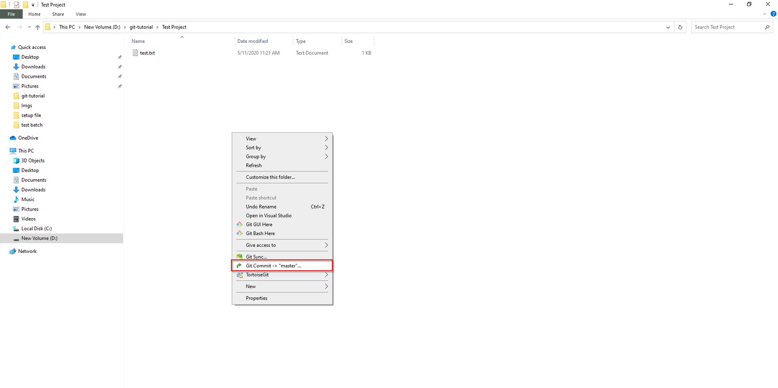This screenshot has width=778, height=388.
Task: Open the Recent locations dropdown arrow
Action: coord(29,27)
